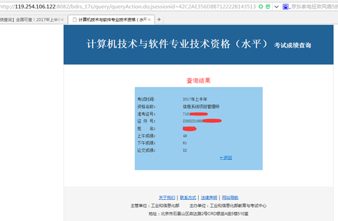Click the 考试时间 label
The image size is (338, 221).
[146, 99]
